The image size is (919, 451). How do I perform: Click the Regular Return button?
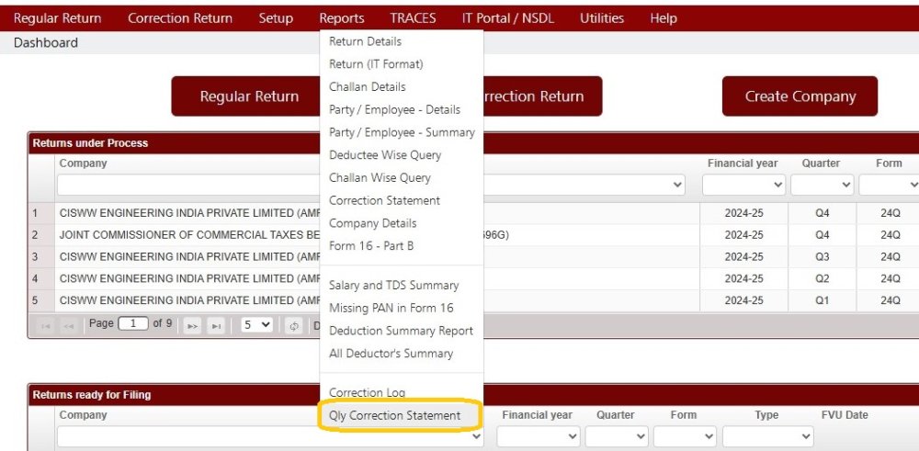[x=249, y=96]
